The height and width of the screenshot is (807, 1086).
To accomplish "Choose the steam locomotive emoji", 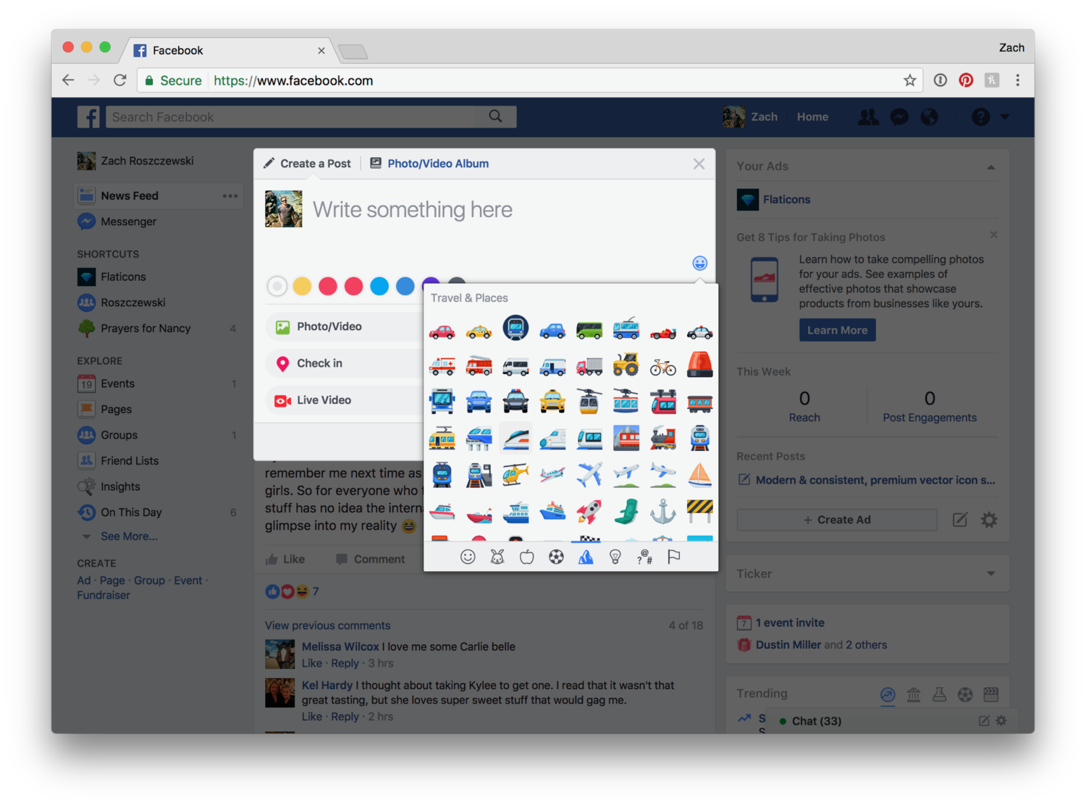I will click(662, 438).
